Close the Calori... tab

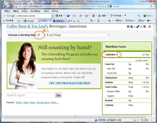51,21
